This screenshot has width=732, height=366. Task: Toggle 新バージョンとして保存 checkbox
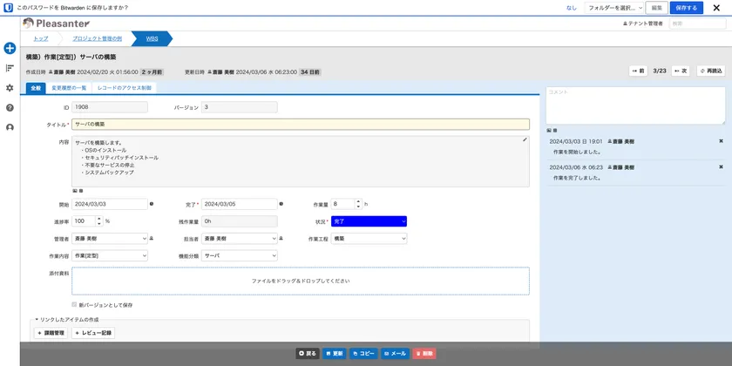coord(74,305)
